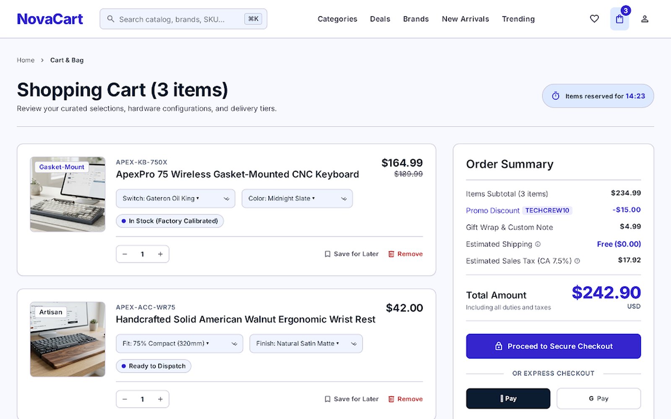Go to Home via the breadcrumb
This screenshot has width=671, height=419.
tap(26, 60)
